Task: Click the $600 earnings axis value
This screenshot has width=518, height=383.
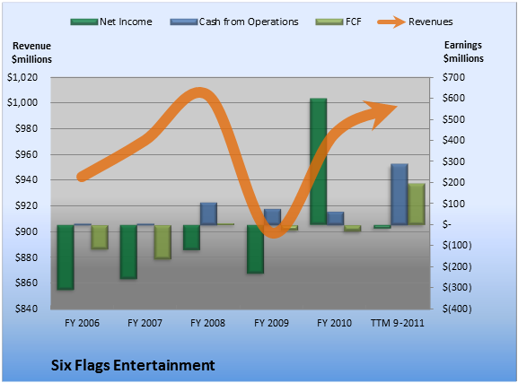Action: coord(453,98)
